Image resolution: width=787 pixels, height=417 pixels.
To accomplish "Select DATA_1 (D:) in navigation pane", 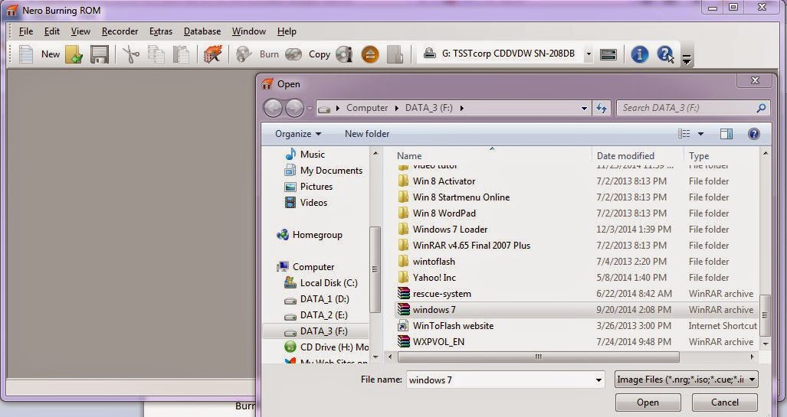I will [316, 298].
